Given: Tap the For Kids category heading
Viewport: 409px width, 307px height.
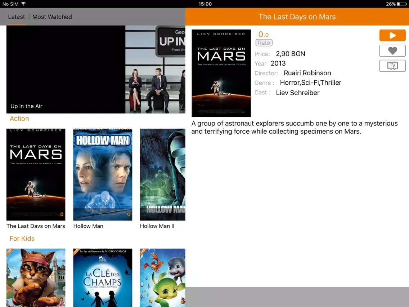Looking at the screenshot, I should [x=22, y=239].
